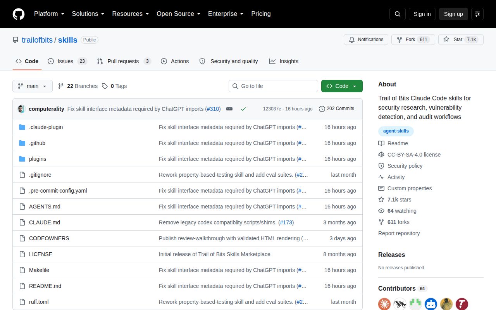
Task: Expand commit message ellipsis button
Action: coord(229,109)
